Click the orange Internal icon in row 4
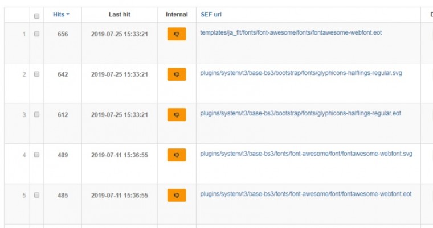Image resolution: width=433 pixels, height=228 pixels. click(x=177, y=155)
